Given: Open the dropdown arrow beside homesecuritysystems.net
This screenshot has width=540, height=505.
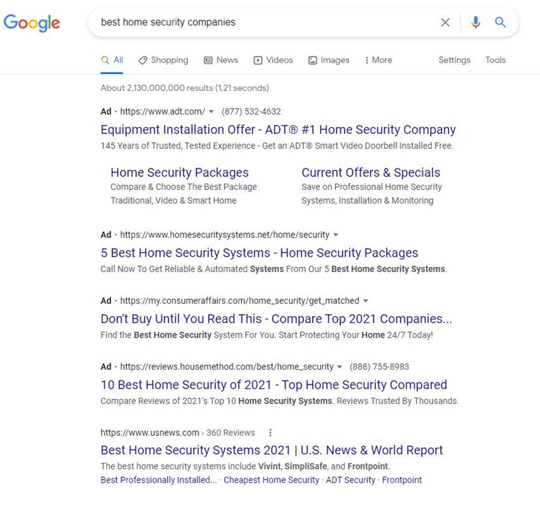Looking at the screenshot, I should pos(336,235).
